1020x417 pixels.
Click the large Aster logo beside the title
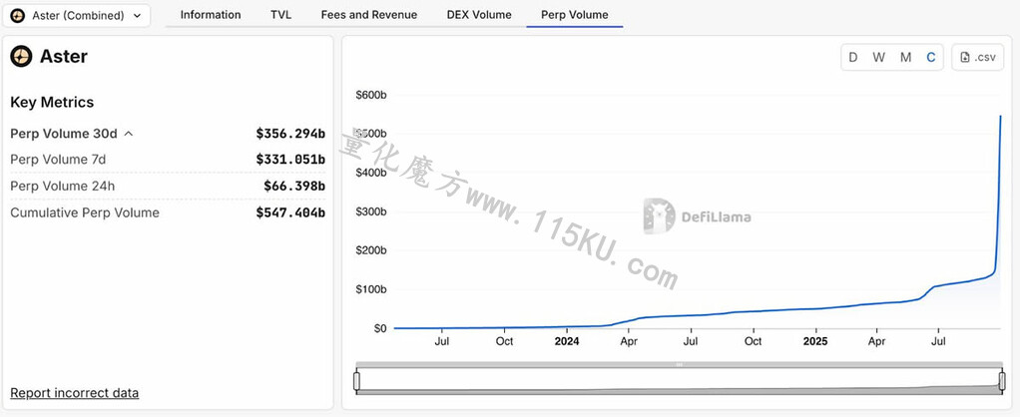22,57
